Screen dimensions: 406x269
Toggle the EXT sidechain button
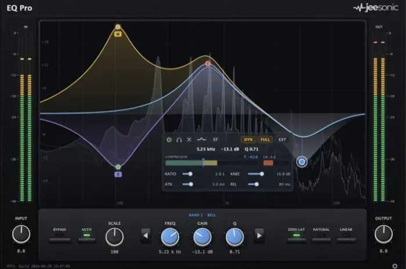click(282, 139)
